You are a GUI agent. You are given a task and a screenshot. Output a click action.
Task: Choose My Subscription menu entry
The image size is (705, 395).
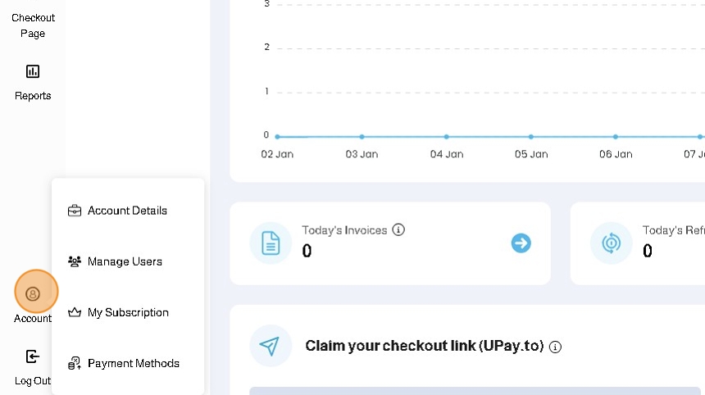click(x=128, y=312)
